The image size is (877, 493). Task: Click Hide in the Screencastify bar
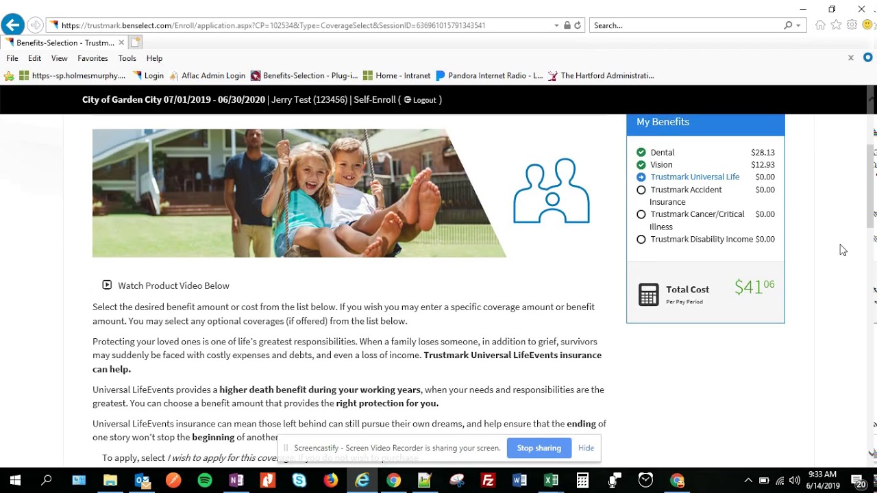pyautogui.click(x=586, y=448)
